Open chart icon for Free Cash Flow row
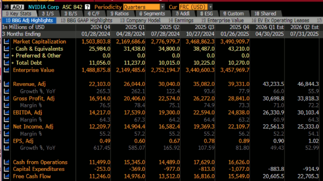The height and width of the screenshot is (181, 323). (6, 176)
